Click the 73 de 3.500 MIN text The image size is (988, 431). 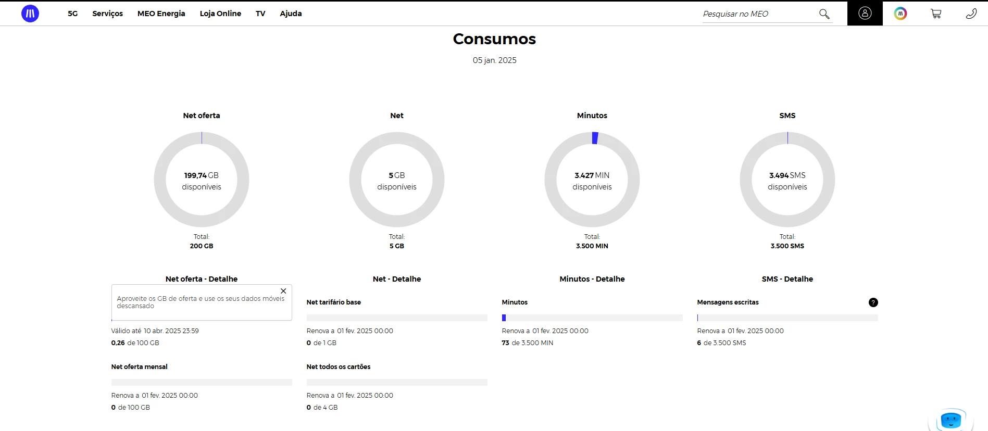tap(528, 343)
